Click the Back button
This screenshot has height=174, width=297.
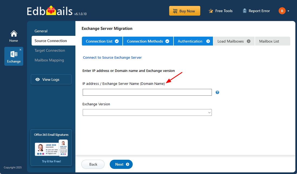pyautogui.click(x=93, y=164)
